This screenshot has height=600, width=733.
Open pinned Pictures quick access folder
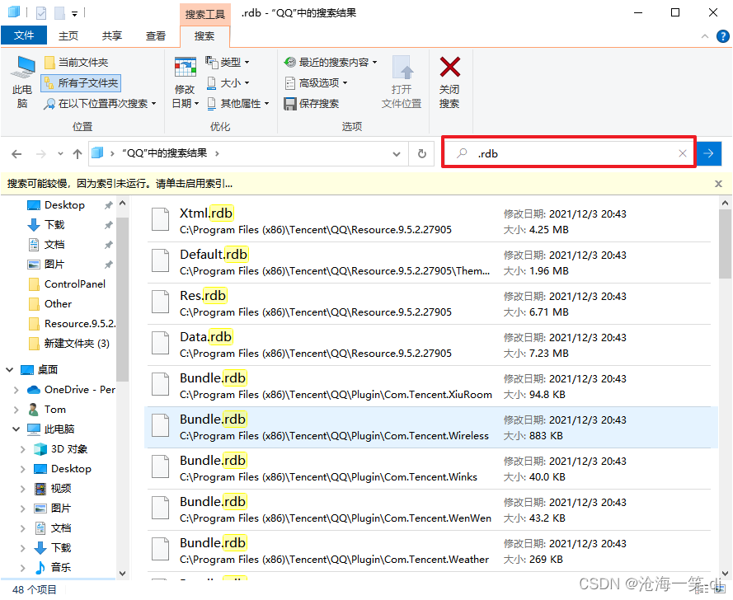tap(54, 265)
